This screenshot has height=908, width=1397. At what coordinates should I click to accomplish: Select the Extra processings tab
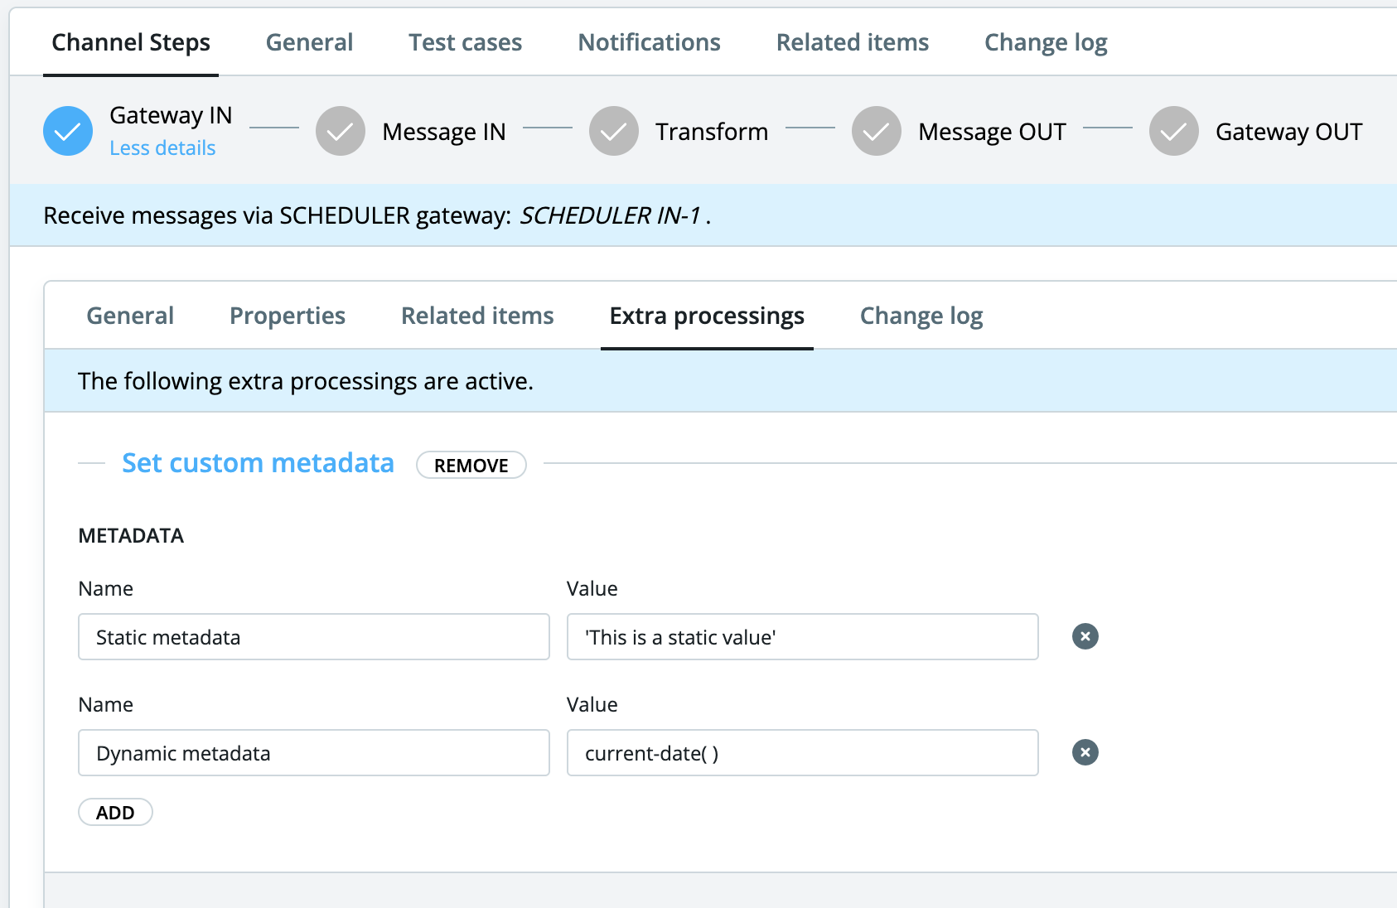click(x=707, y=316)
